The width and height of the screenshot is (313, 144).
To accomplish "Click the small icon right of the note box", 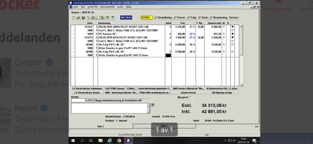I will click(x=153, y=105).
